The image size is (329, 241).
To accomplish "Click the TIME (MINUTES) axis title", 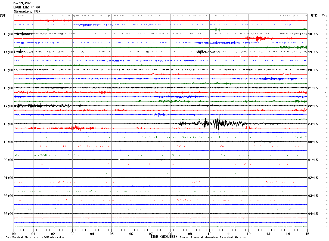I will click(x=164, y=237).
